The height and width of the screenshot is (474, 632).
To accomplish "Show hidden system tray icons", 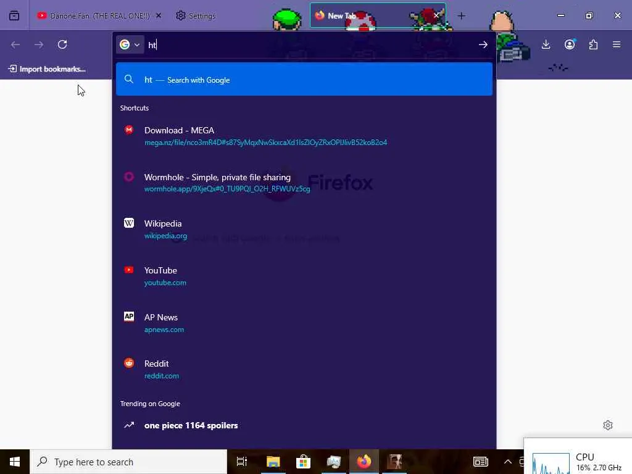I will (508, 462).
